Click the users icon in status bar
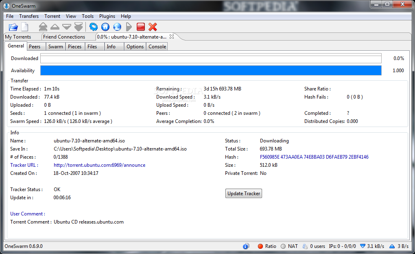The height and width of the screenshot is (254, 415). pyautogui.click(x=305, y=246)
